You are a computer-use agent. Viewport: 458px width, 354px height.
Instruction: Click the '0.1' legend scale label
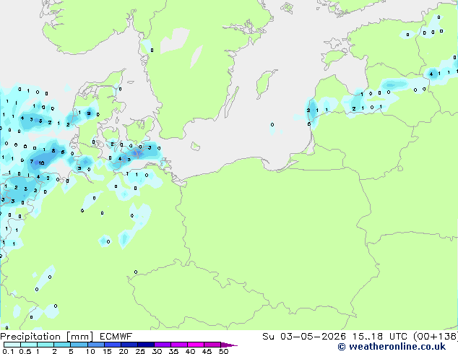(9, 351)
